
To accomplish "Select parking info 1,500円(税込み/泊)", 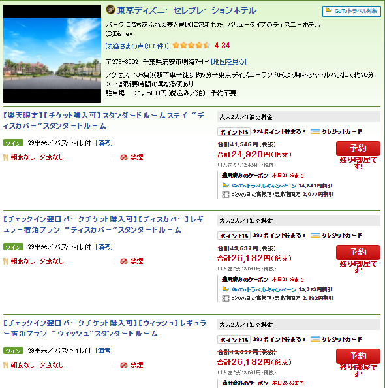I will pos(172,93).
